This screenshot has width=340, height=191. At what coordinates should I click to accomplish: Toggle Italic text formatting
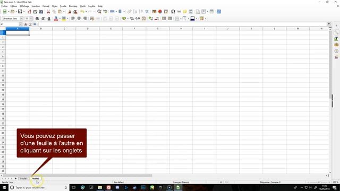(x=43, y=19)
